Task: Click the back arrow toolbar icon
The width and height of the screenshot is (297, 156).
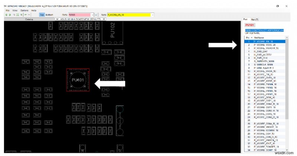Action: [25, 15]
